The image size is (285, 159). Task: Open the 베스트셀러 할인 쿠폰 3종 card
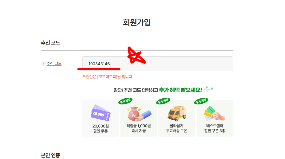pyautogui.click(x=215, y=118)
